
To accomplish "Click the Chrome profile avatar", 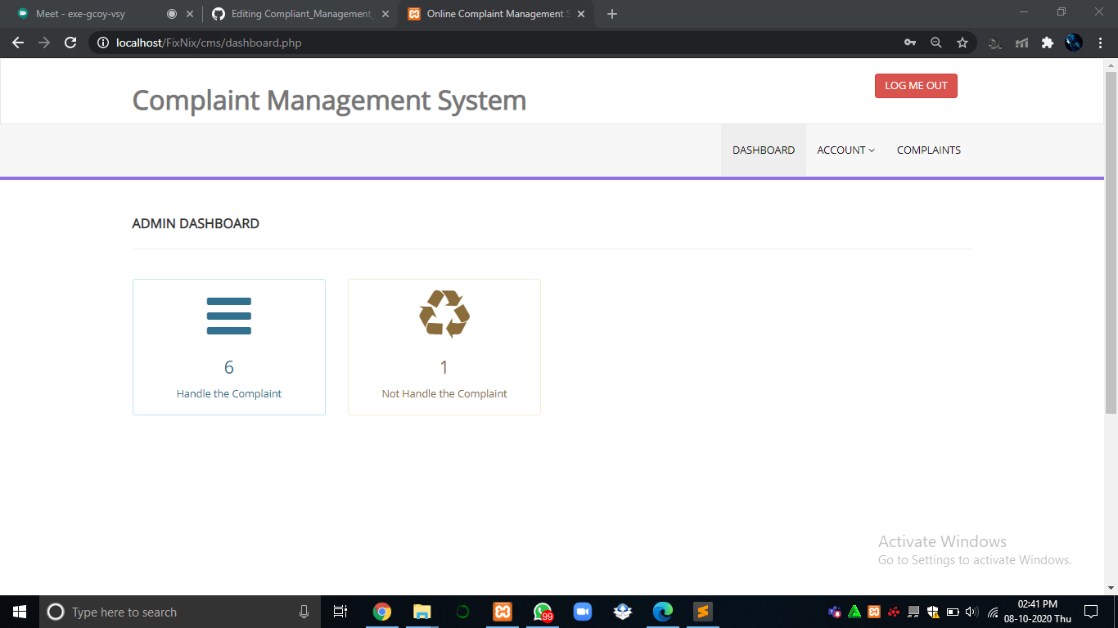I will pos(1073,43).
